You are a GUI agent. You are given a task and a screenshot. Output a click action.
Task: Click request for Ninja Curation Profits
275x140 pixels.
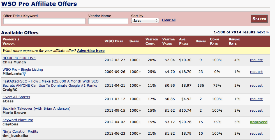point(256,134)
